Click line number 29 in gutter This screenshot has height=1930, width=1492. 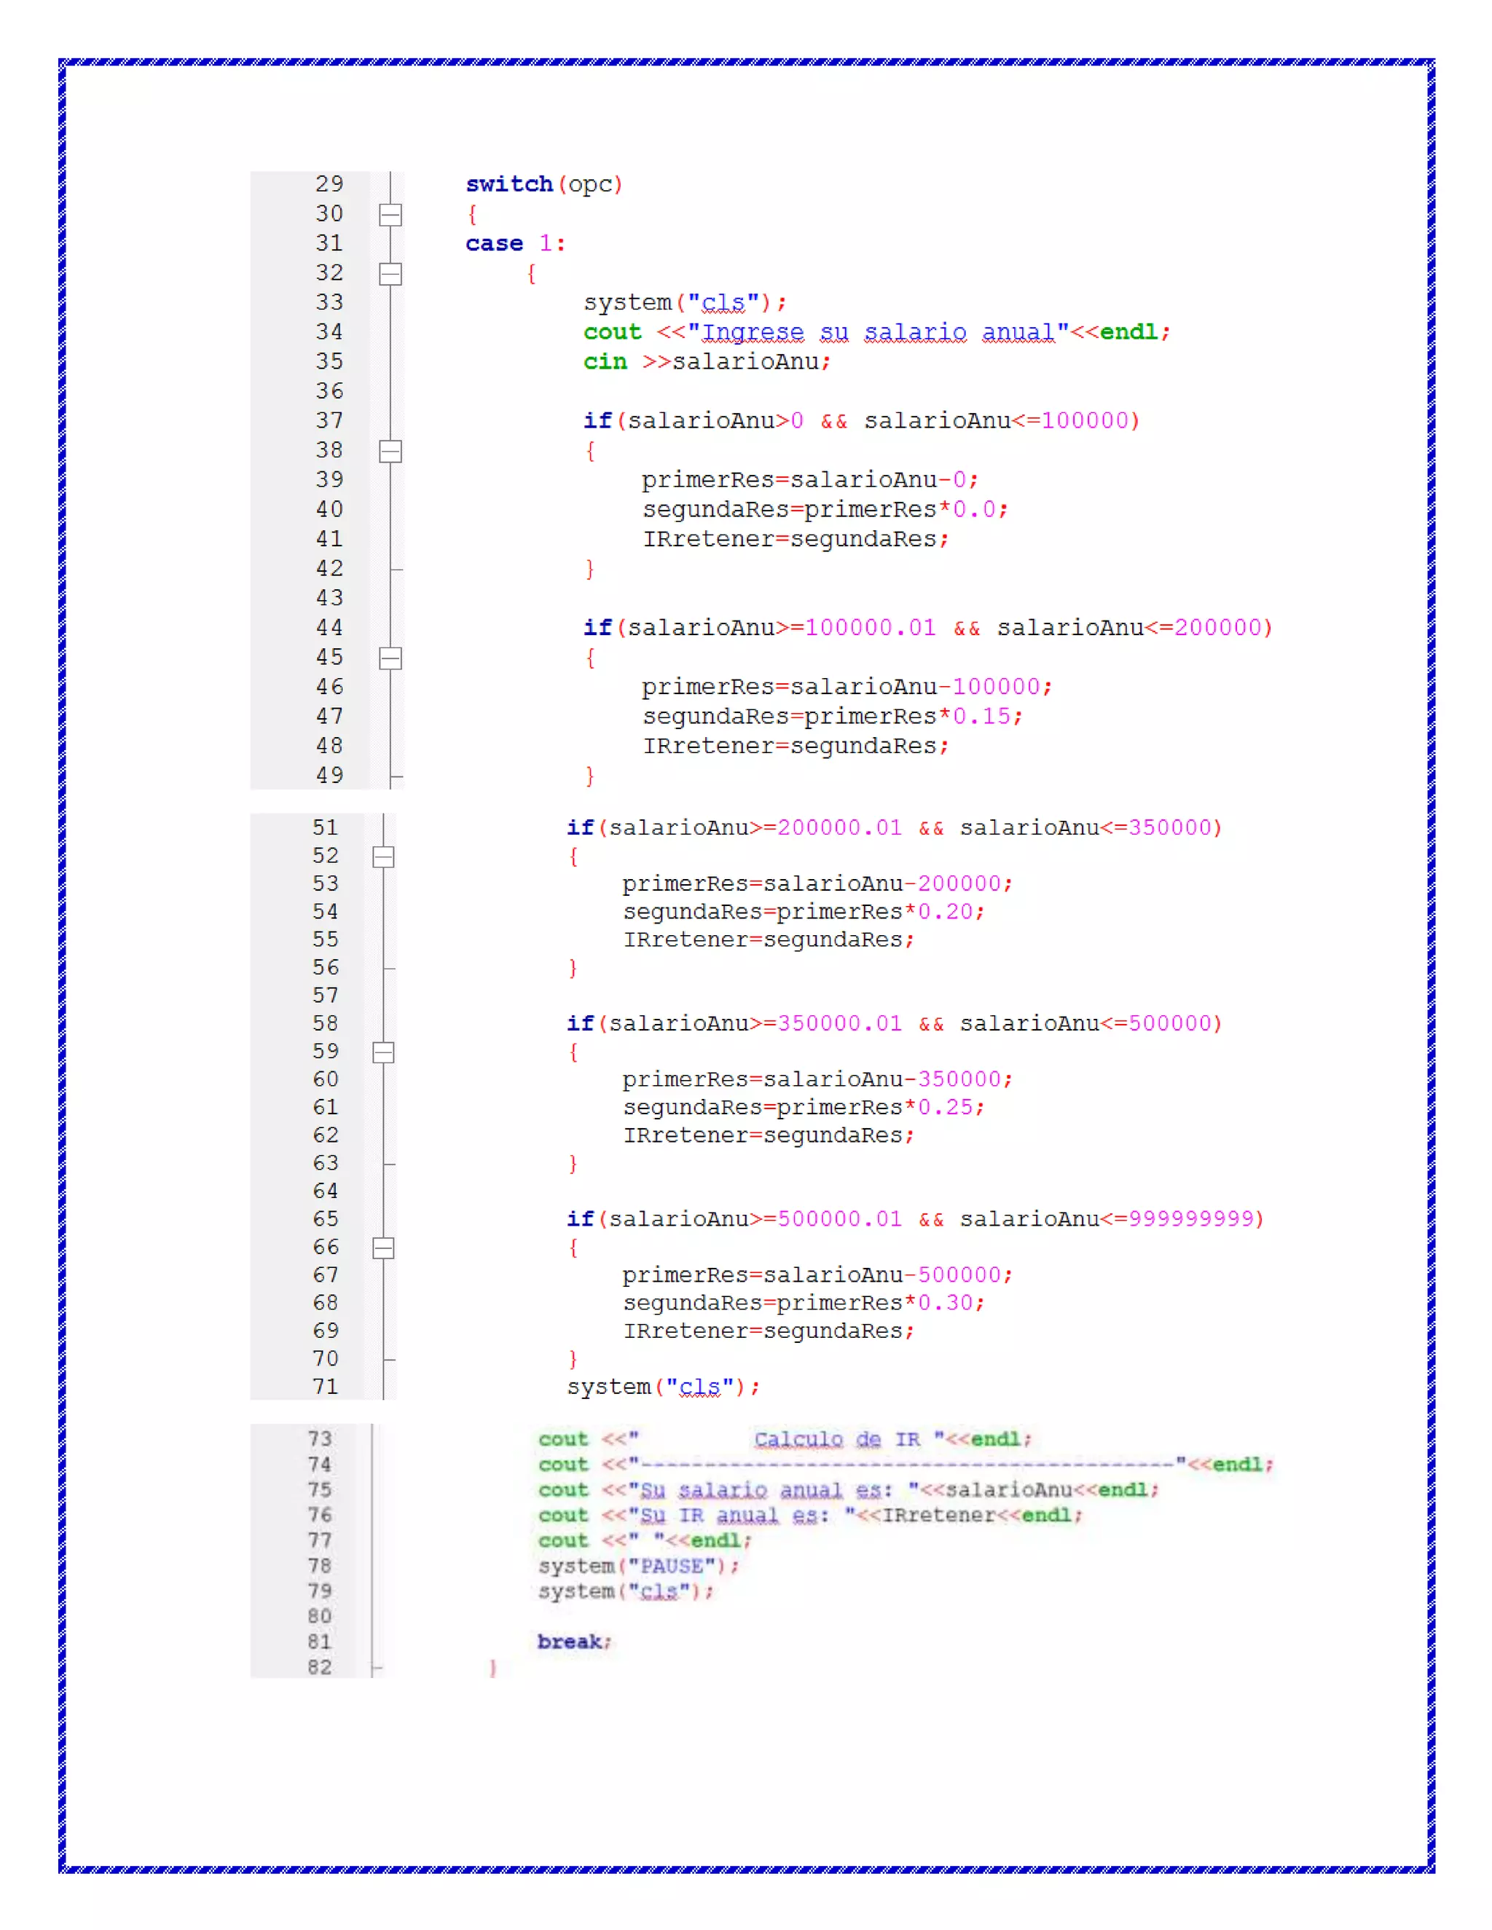point(329,184)
